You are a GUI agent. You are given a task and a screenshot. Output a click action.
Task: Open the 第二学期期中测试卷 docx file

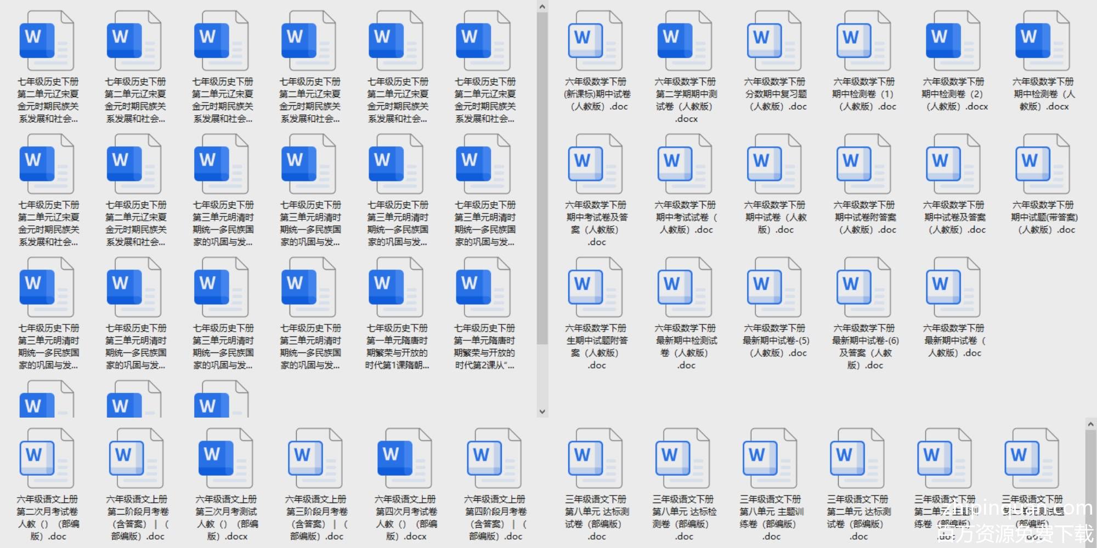[685, 40]
